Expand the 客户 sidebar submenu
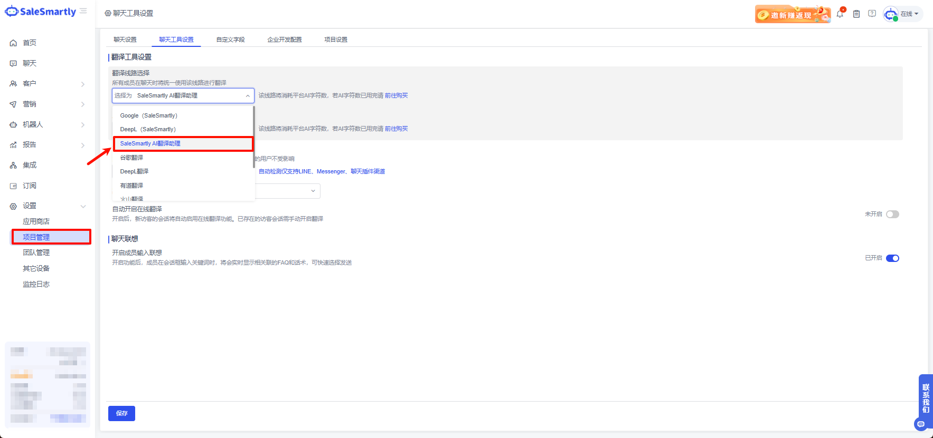Screen dimensions: 933x438 pos(82,84)
